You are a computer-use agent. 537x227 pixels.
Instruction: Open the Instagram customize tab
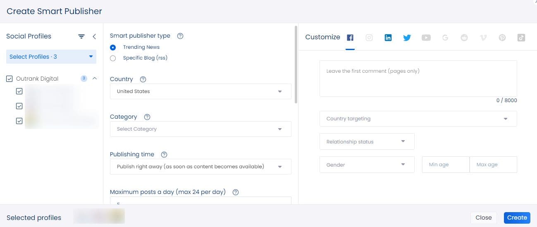(x=369, y=38)
